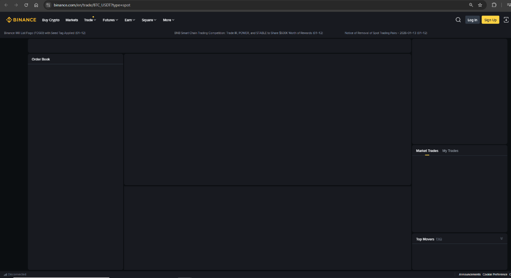The width and height of the screenshot is (511, 278).
Task: Click the download app icon
Action: pos(506,20)
